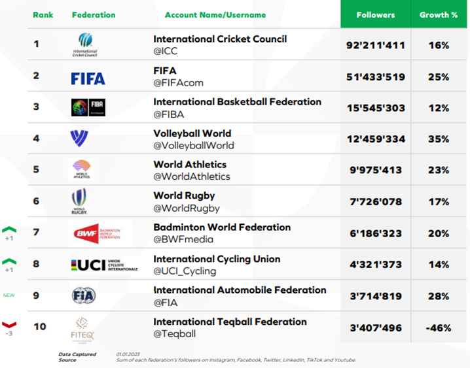Open the @FIFAcom username link
470x368 pixels.
click(x=178, y=82)
